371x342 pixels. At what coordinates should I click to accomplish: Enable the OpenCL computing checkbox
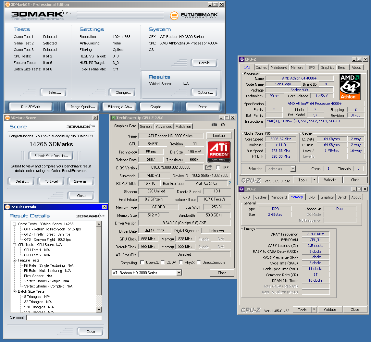point(142,263)
